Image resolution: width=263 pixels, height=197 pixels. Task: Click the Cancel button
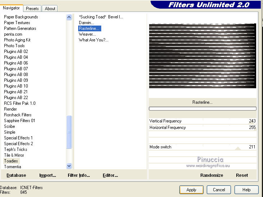(219, 190)
